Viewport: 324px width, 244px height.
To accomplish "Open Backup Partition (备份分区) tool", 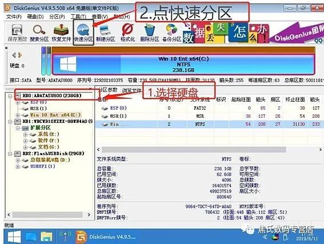I will point(171,33).
